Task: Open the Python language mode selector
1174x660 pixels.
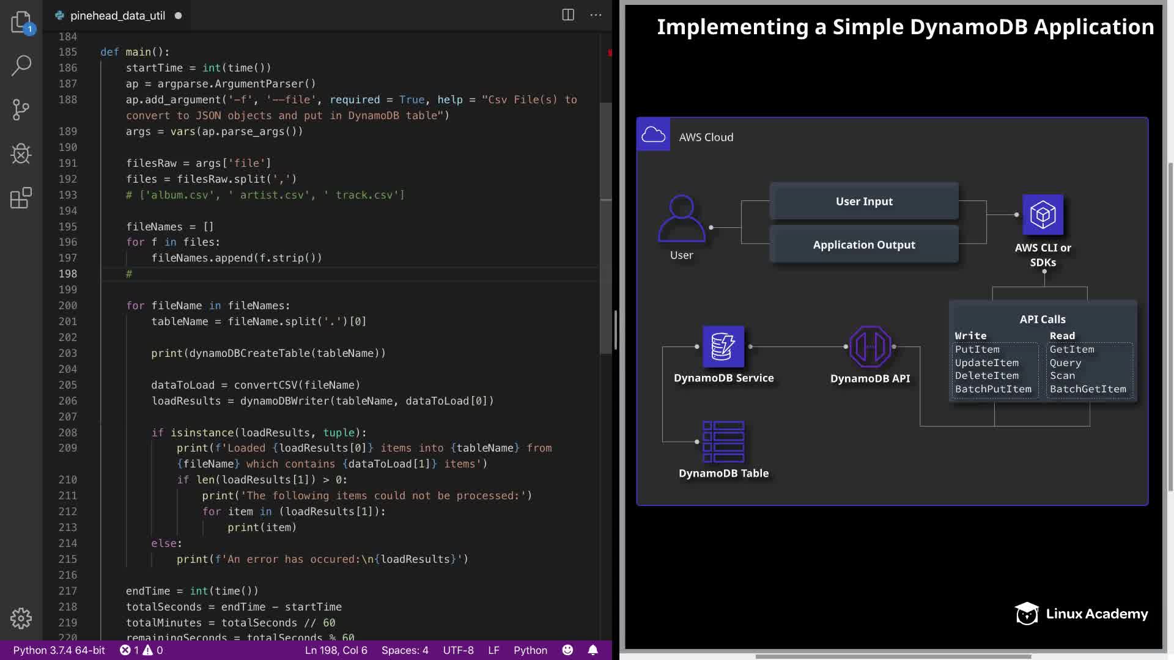Action: tap(530, 650)
